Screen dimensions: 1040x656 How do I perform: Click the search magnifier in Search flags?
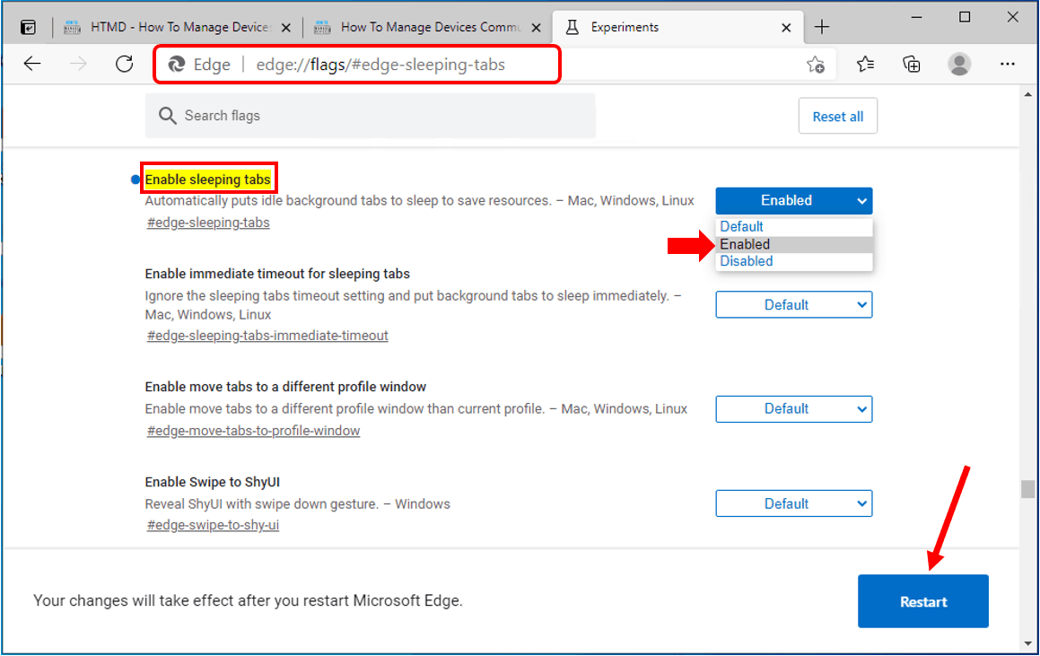[x=167, y=116]
